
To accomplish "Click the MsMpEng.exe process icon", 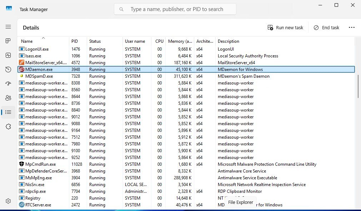I will coord(22,177).
